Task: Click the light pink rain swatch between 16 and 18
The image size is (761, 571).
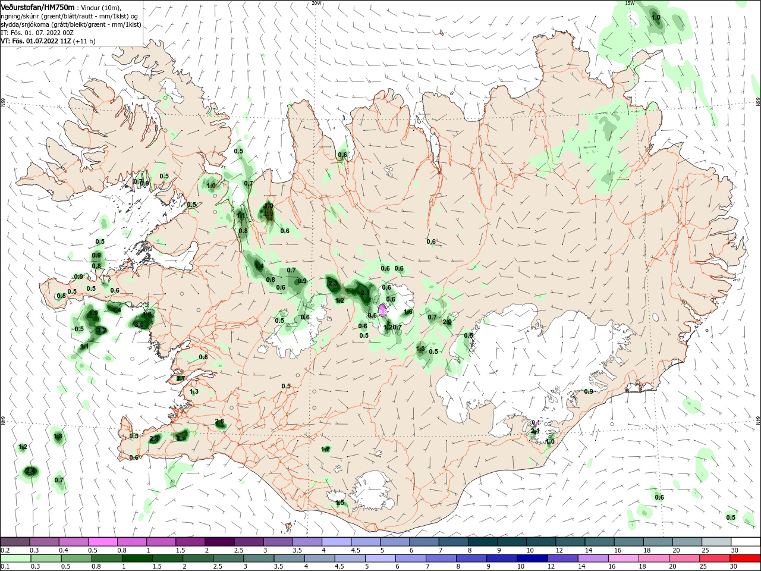Action: (x=623, y=559)
